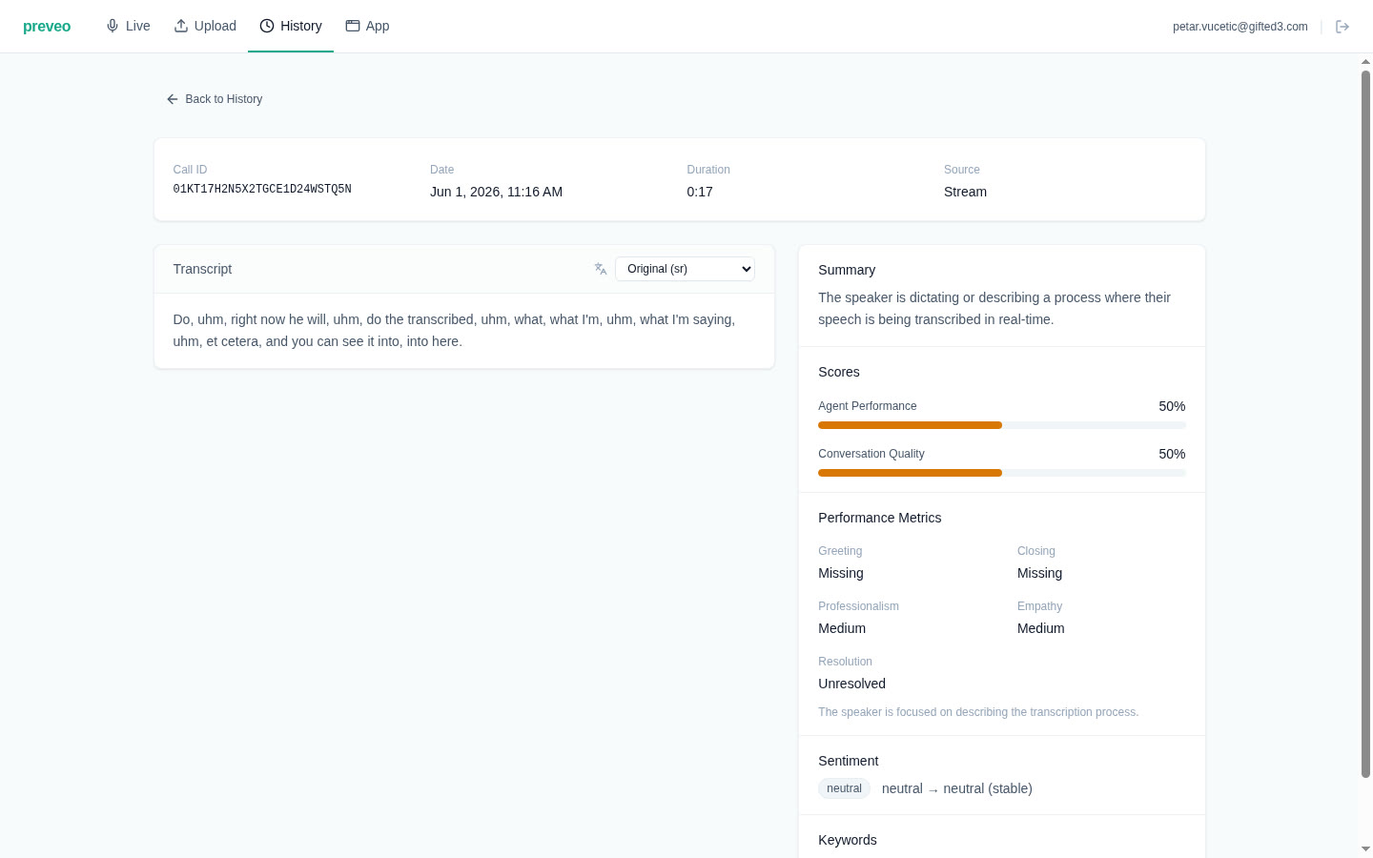Click the Professionalism value Medium
The height and width of the screenshot is (858, 1373).
[x=842, y=628]
